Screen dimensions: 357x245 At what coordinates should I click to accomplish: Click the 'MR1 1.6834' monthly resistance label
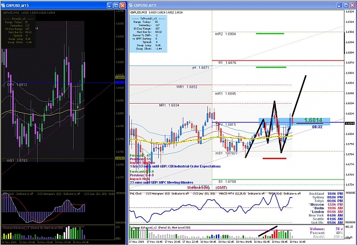(x=169, y=105)
